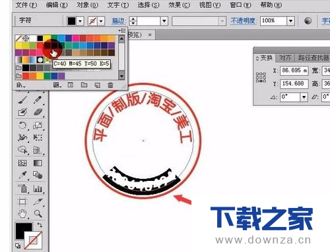Open the 视图(V) menu
The width and height of the screenshot is (330, 252).
[x=210, y=5]
